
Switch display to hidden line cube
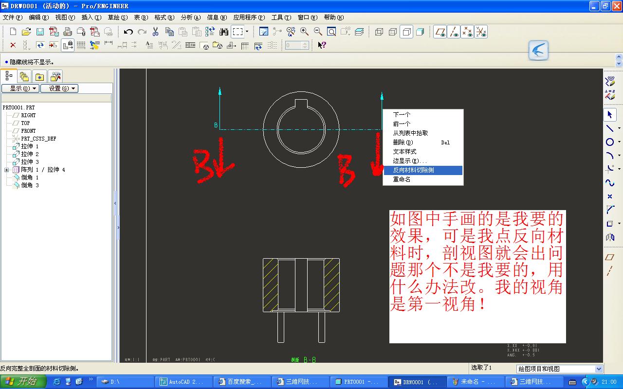point(393,32)
